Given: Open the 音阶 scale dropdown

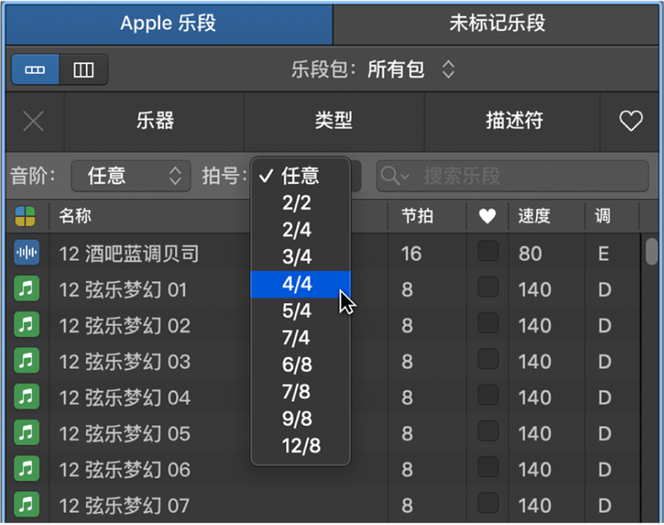Looking at the screenshot, I should pos(130,176).
